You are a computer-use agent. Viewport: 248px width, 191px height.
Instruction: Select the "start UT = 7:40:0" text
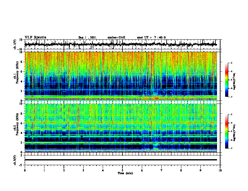tap(151, 37)
